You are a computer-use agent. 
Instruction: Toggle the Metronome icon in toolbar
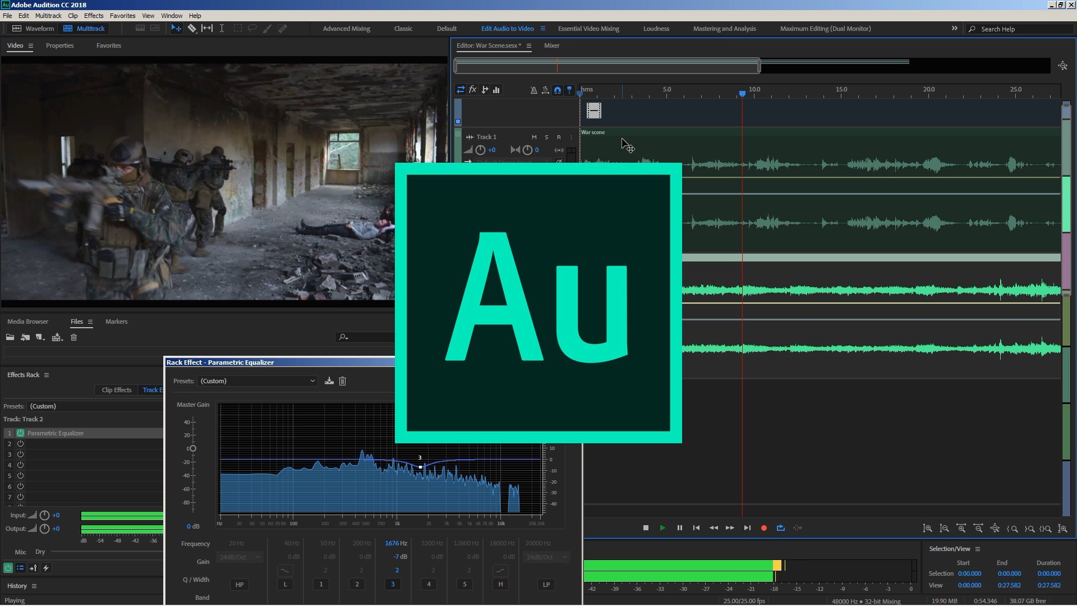click(534, 90)
